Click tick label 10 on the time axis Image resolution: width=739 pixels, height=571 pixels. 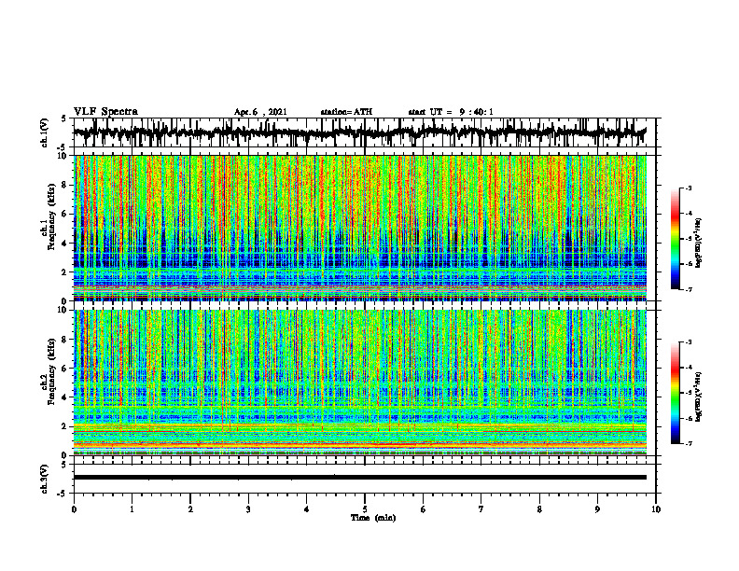coord(656,509)
